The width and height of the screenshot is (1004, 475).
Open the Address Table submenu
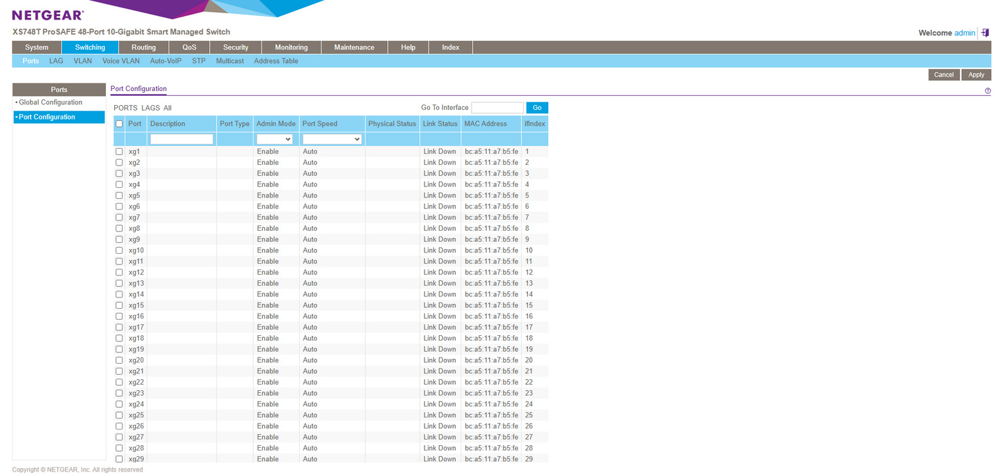276,61
